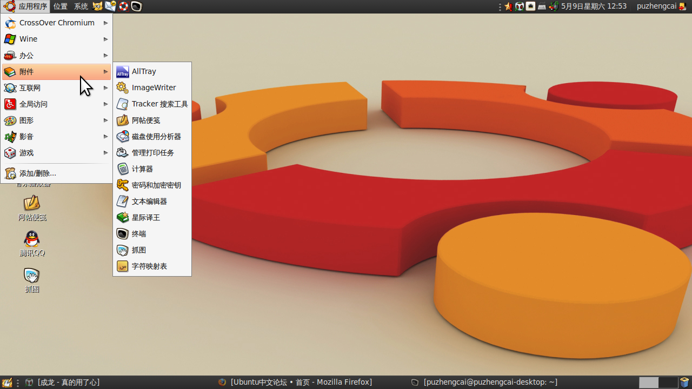The image size is (692, 389).
Task: Click the date and time clock
Action: click(594, 6)
